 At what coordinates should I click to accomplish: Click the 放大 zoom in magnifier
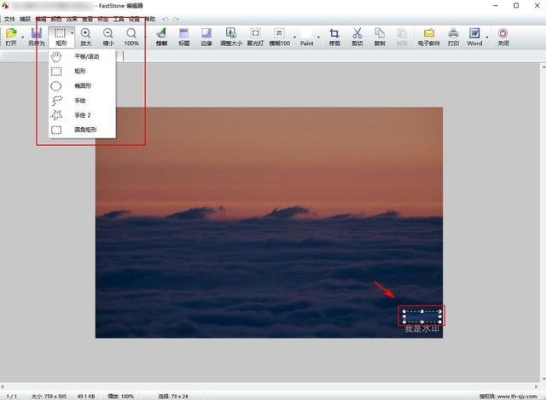point(85,33)
